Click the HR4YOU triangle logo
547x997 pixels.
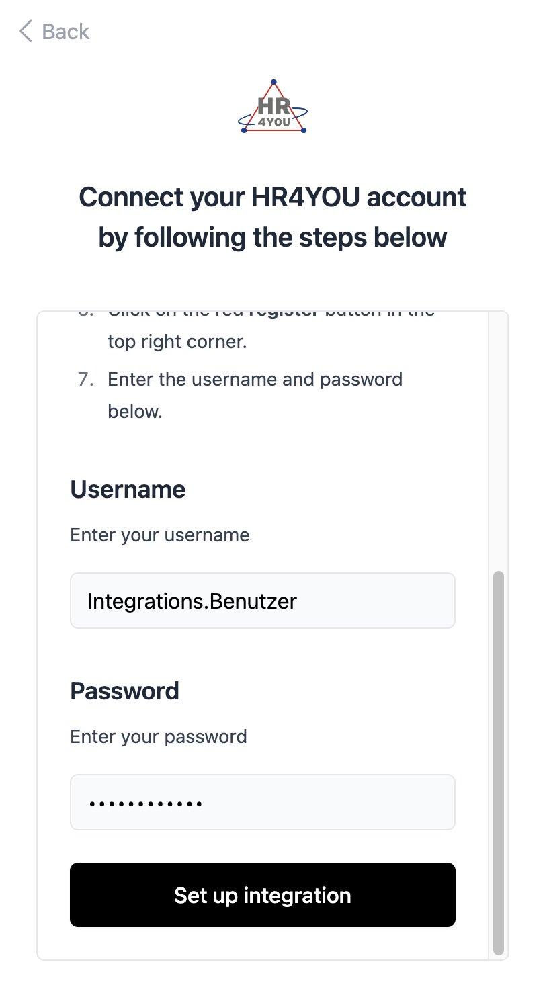(273, 107)
